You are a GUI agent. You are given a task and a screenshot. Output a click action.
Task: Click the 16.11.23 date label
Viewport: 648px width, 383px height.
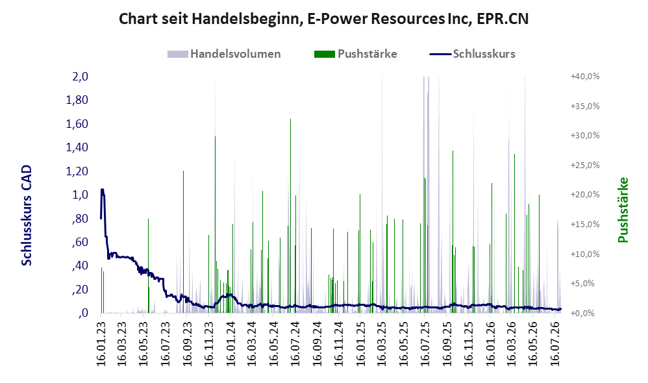pos(208,344)
